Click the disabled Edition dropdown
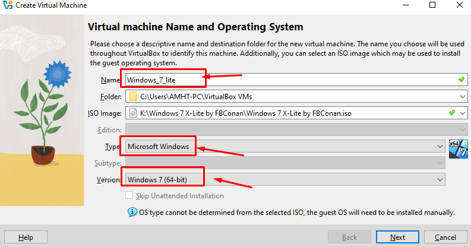The width and height of the screenshot is (471, 247). [295, 129]
